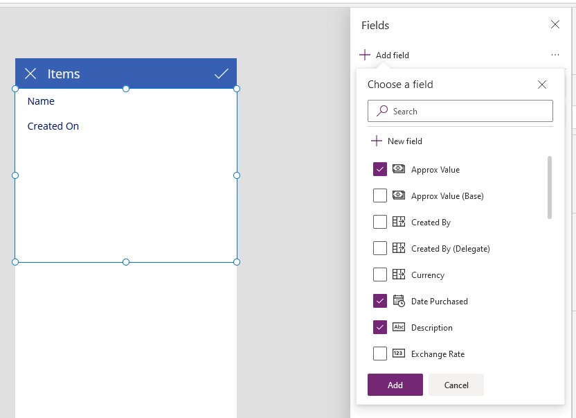
Task: Click the Currency label
Action: pos(428,275)
